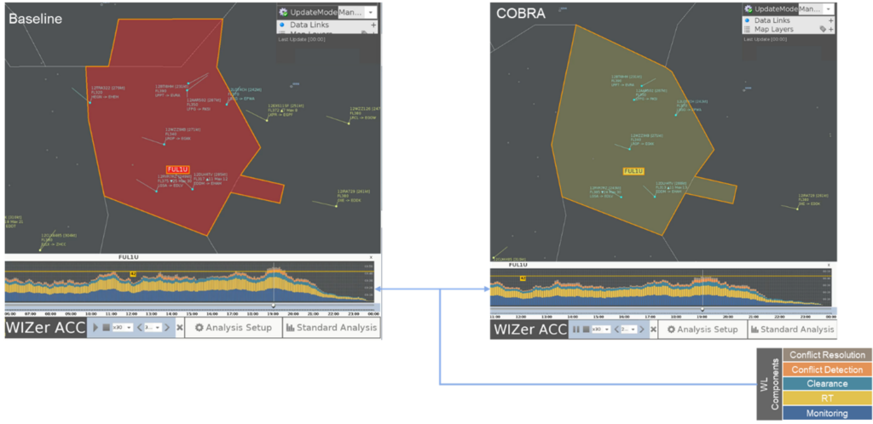Viewport: 873px width, 424px height.
Task: Open Analysis Setup in Baseline panel
Action: tap(234, 327)
